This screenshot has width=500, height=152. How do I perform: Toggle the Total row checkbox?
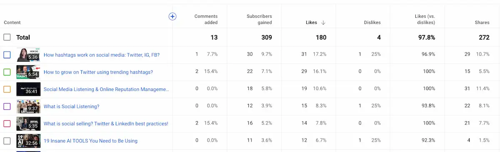(7, 37)
